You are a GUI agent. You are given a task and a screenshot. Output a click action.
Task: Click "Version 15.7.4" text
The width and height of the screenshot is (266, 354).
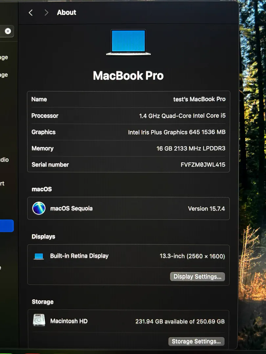(206, 208)
